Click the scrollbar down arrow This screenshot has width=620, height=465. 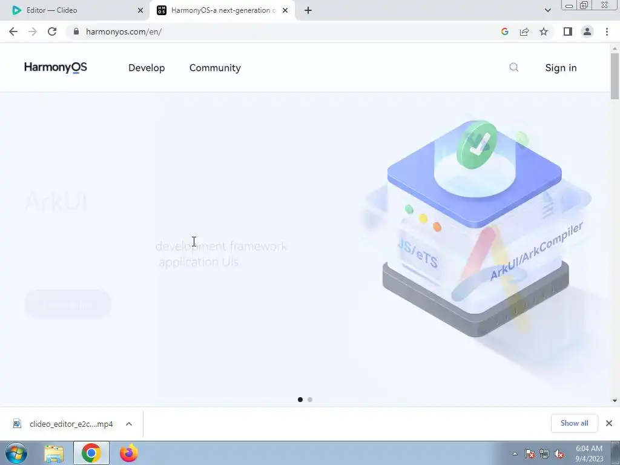(x=615, y=401)
